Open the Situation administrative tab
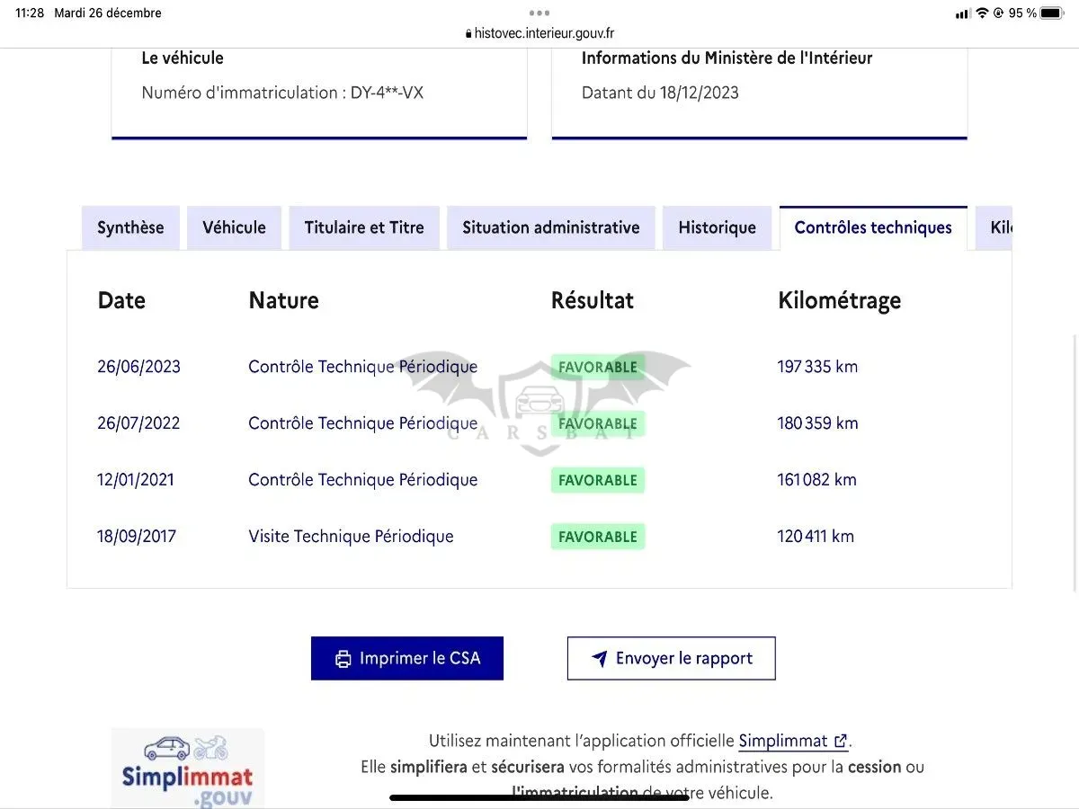1079x809 pixels. point(551,227)
